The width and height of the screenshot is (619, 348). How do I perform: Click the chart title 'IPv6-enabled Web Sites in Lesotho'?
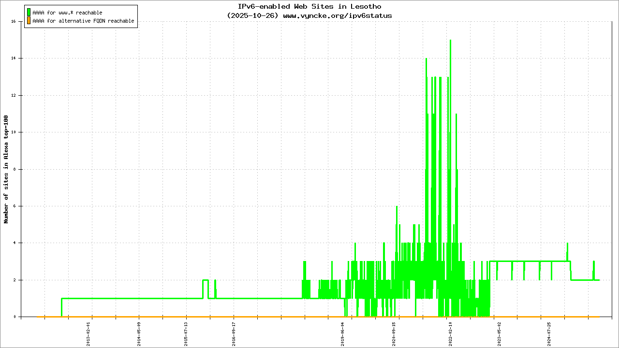coord(309,7)
